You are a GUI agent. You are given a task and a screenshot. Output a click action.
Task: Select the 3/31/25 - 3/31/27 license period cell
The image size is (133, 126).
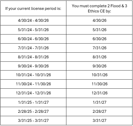tap(33, 121)
